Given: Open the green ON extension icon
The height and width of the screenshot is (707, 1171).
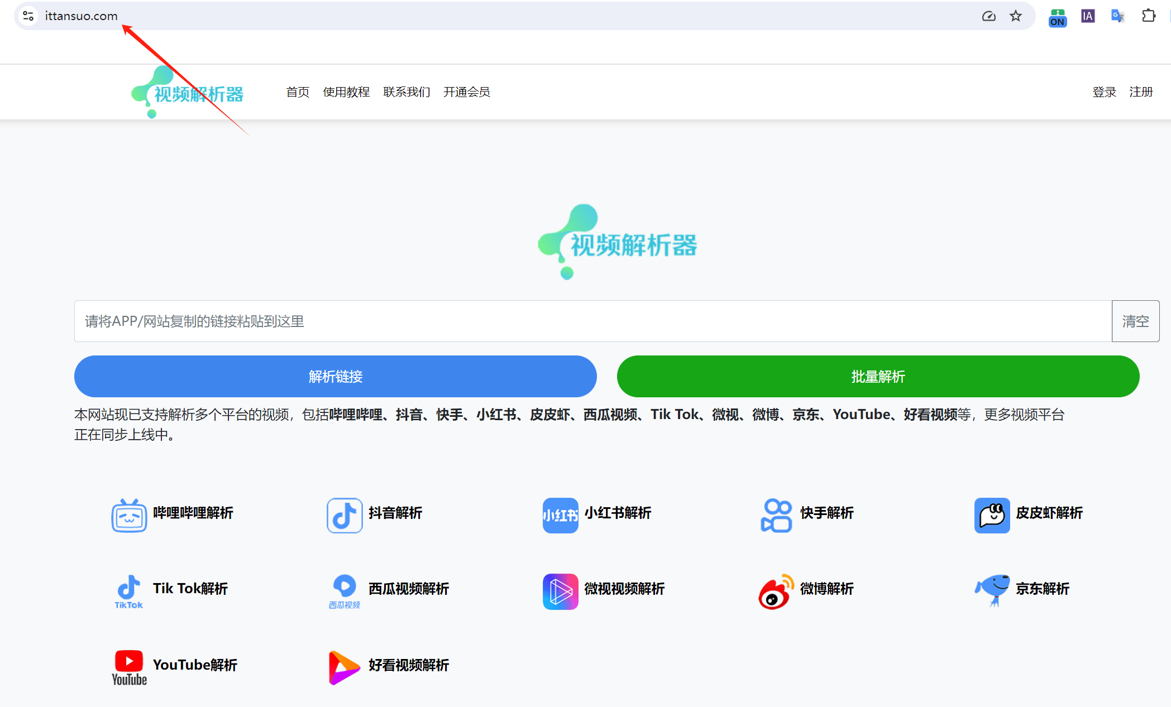Looking at the screenshot, I should (x=1057, y=17).
